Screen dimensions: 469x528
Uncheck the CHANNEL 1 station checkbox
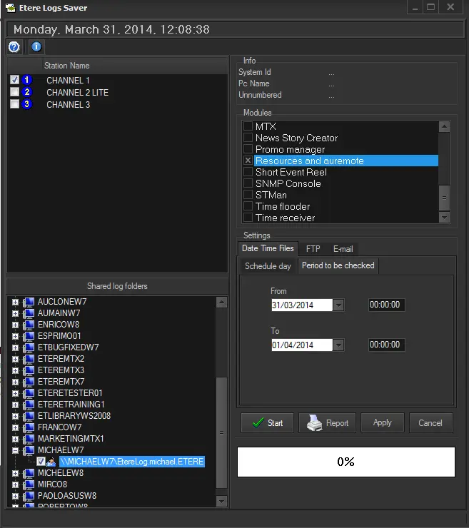pos(14,81)
